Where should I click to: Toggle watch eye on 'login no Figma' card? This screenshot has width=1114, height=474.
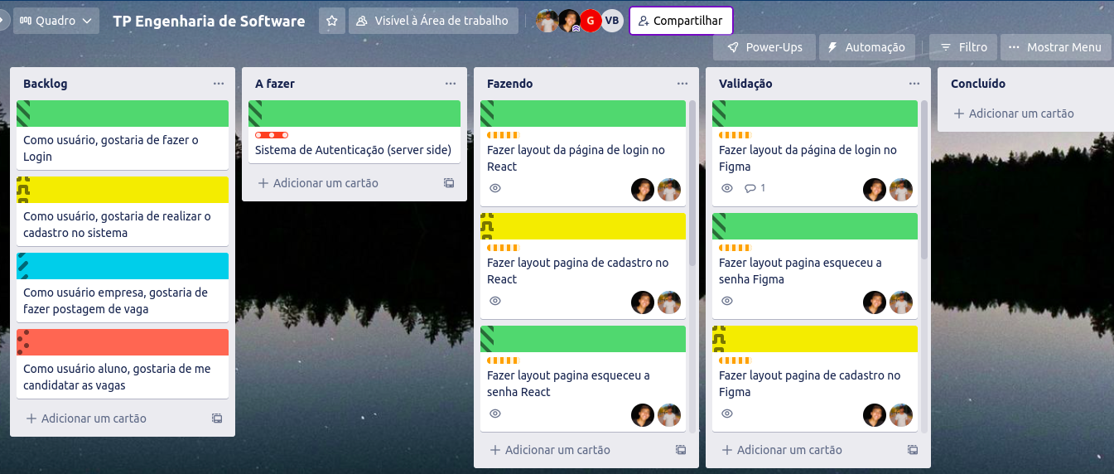[x=727, y=188]
